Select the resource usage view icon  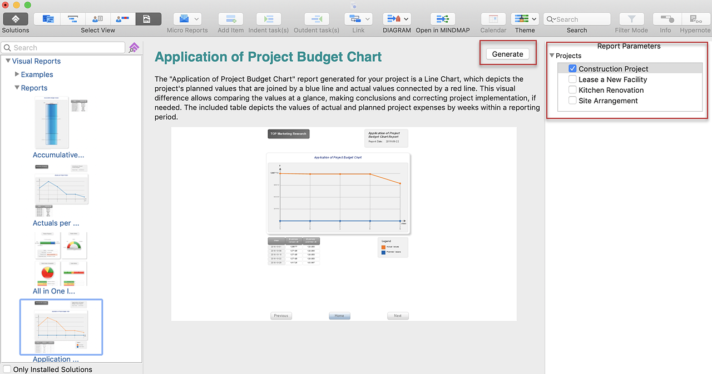tap(123, 19)
